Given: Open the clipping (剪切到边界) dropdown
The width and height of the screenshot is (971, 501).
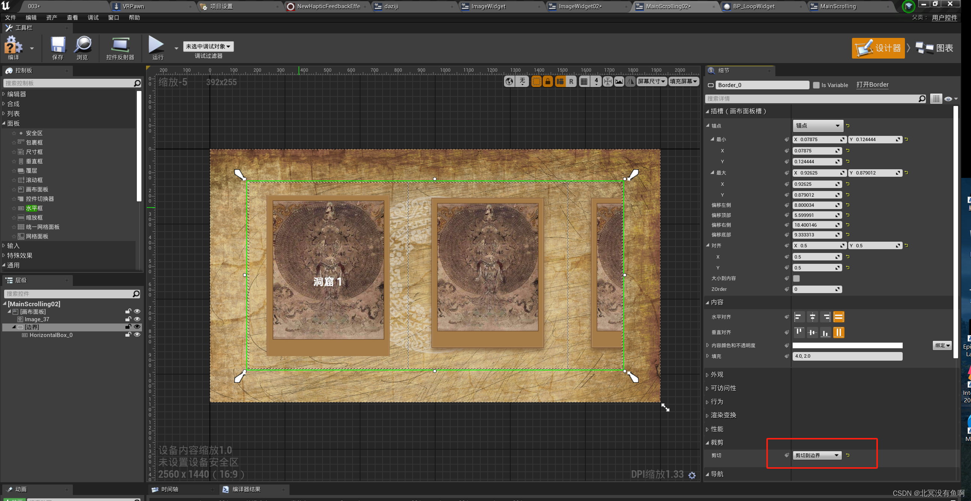Looking at the screenshot, I should click(x=817, y=456).
